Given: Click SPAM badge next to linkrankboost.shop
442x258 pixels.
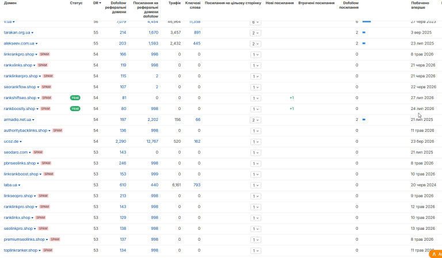Looking at the screenshot, I should pyautogui.click(x=49, y=174).
